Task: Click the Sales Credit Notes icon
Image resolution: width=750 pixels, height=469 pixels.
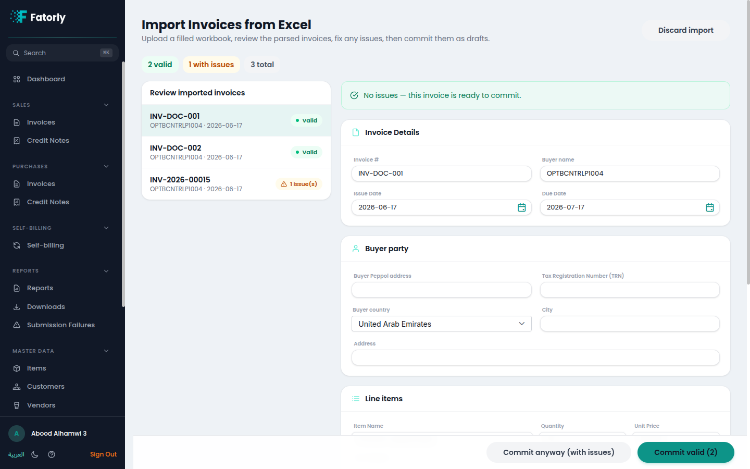Action: [x=17, y=141]
